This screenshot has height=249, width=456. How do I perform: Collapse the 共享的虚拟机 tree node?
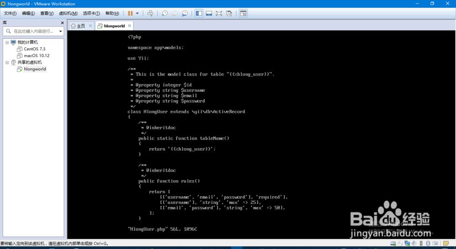7,62
